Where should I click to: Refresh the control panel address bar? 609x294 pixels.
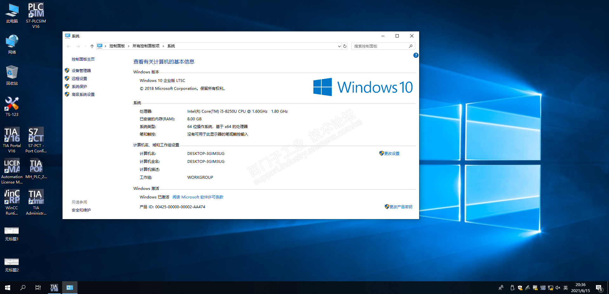tap(345, 46)
